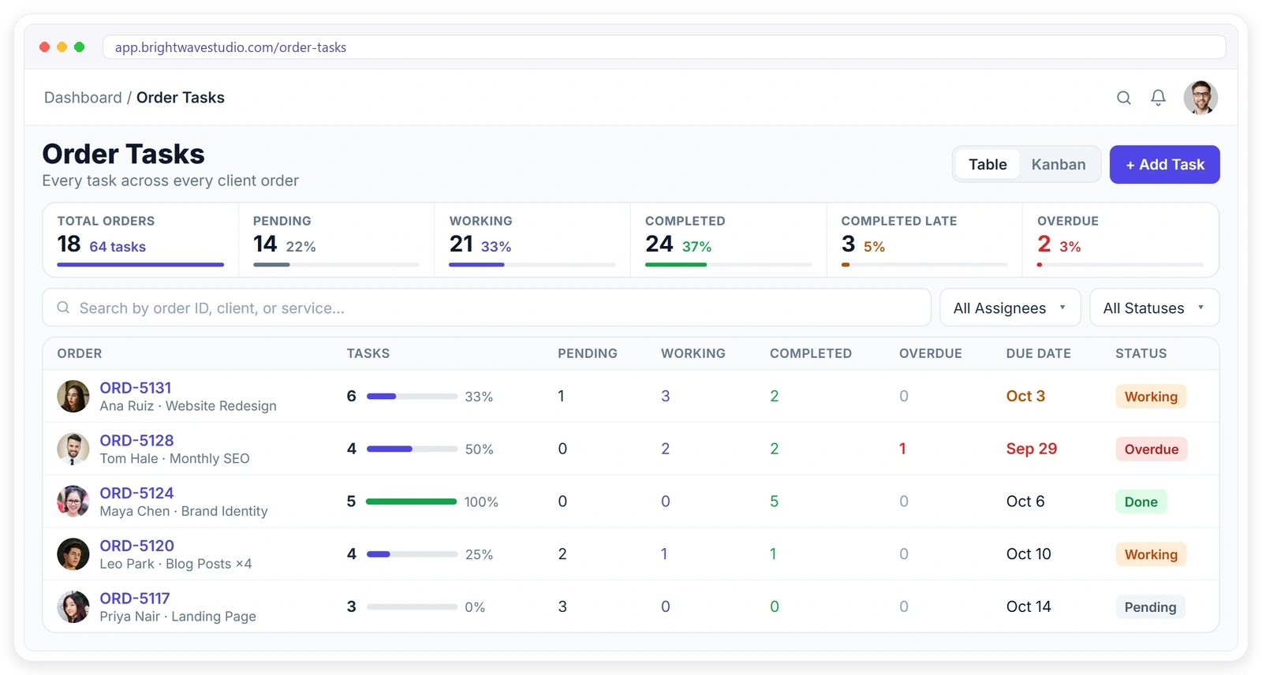Select the Completed Late summary card
Screen dimensions: 1262x675
click(x=924, y=241)
